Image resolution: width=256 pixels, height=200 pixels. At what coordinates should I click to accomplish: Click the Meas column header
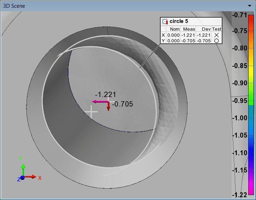tap(189, 29)
